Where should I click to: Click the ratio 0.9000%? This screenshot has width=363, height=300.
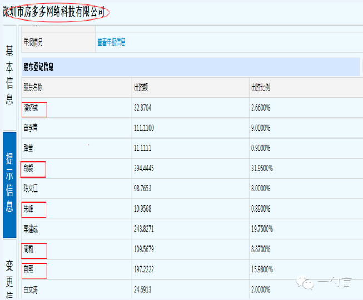click(x=261, y=148)
